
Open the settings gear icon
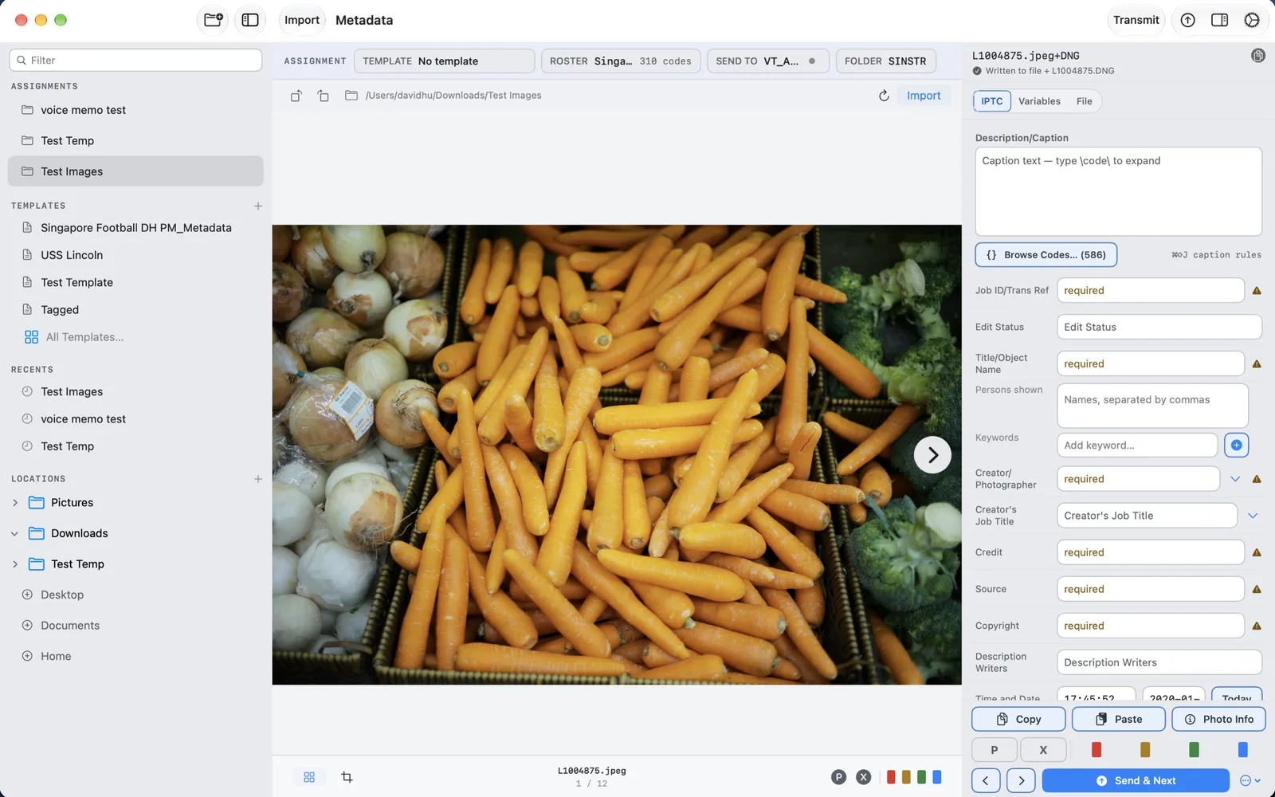pyautogui.click(x=1252, y=20)
